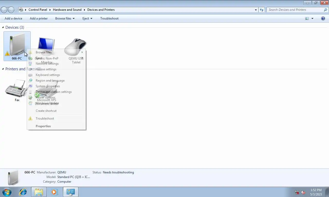
Task: Choose Network settings from context menu
Action: 56,64
